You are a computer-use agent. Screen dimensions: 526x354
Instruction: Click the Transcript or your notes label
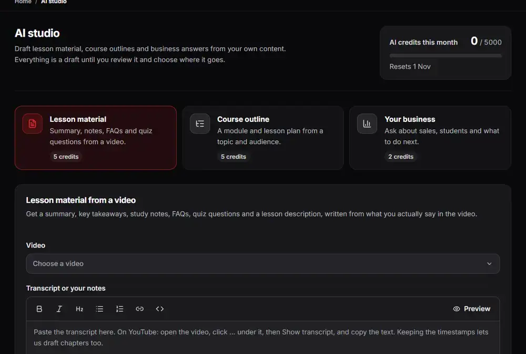coord(66,288)
